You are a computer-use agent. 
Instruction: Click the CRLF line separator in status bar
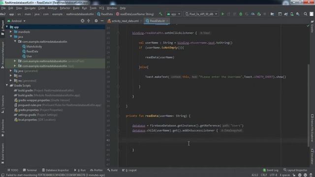(264, 175)
